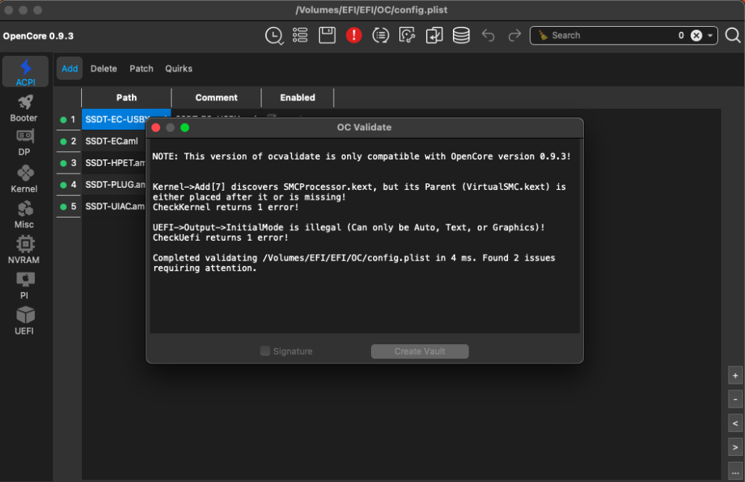Screen dimensions: 745x482
Task: Sort by the Comment column header
Action: point(216,98)
